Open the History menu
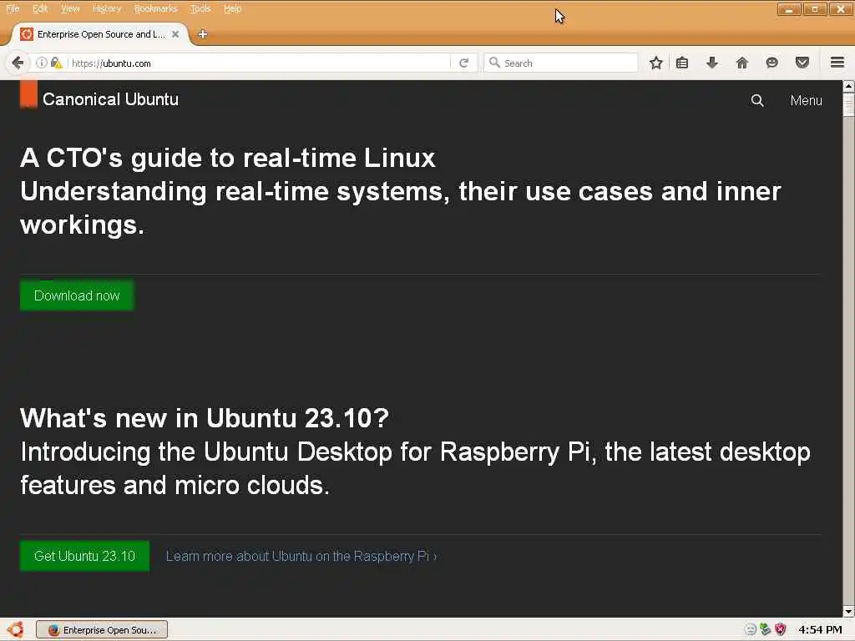855x641 pixels. (x=107, y=8)
